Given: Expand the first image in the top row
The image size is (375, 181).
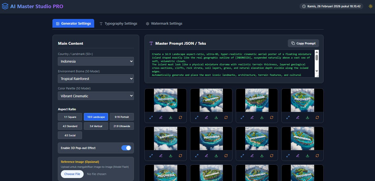Looking at the screenshot, I should [151, 117].
